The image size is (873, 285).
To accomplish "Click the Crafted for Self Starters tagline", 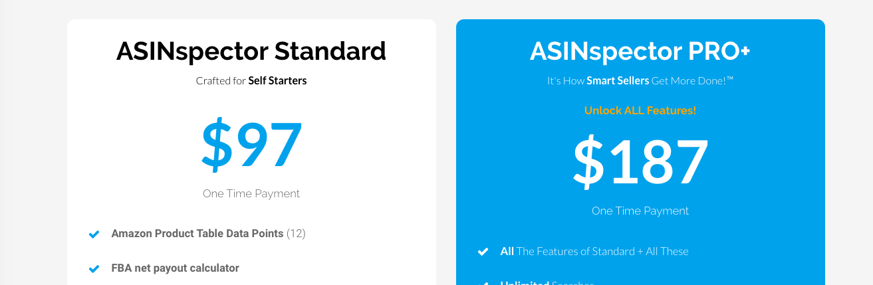I will pos(251,81).
